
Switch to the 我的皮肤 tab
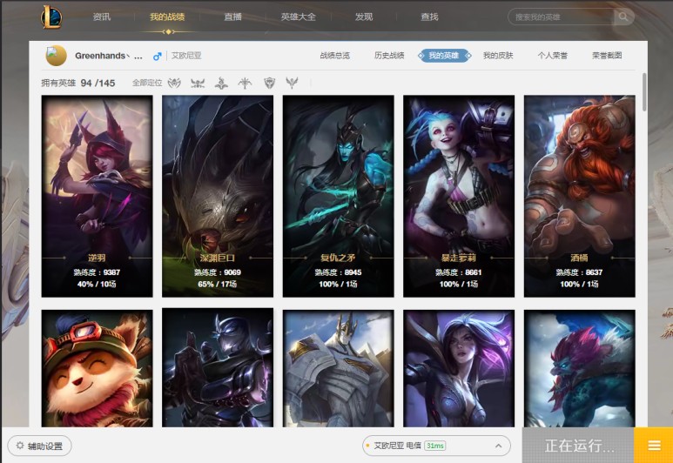(498, 56)
